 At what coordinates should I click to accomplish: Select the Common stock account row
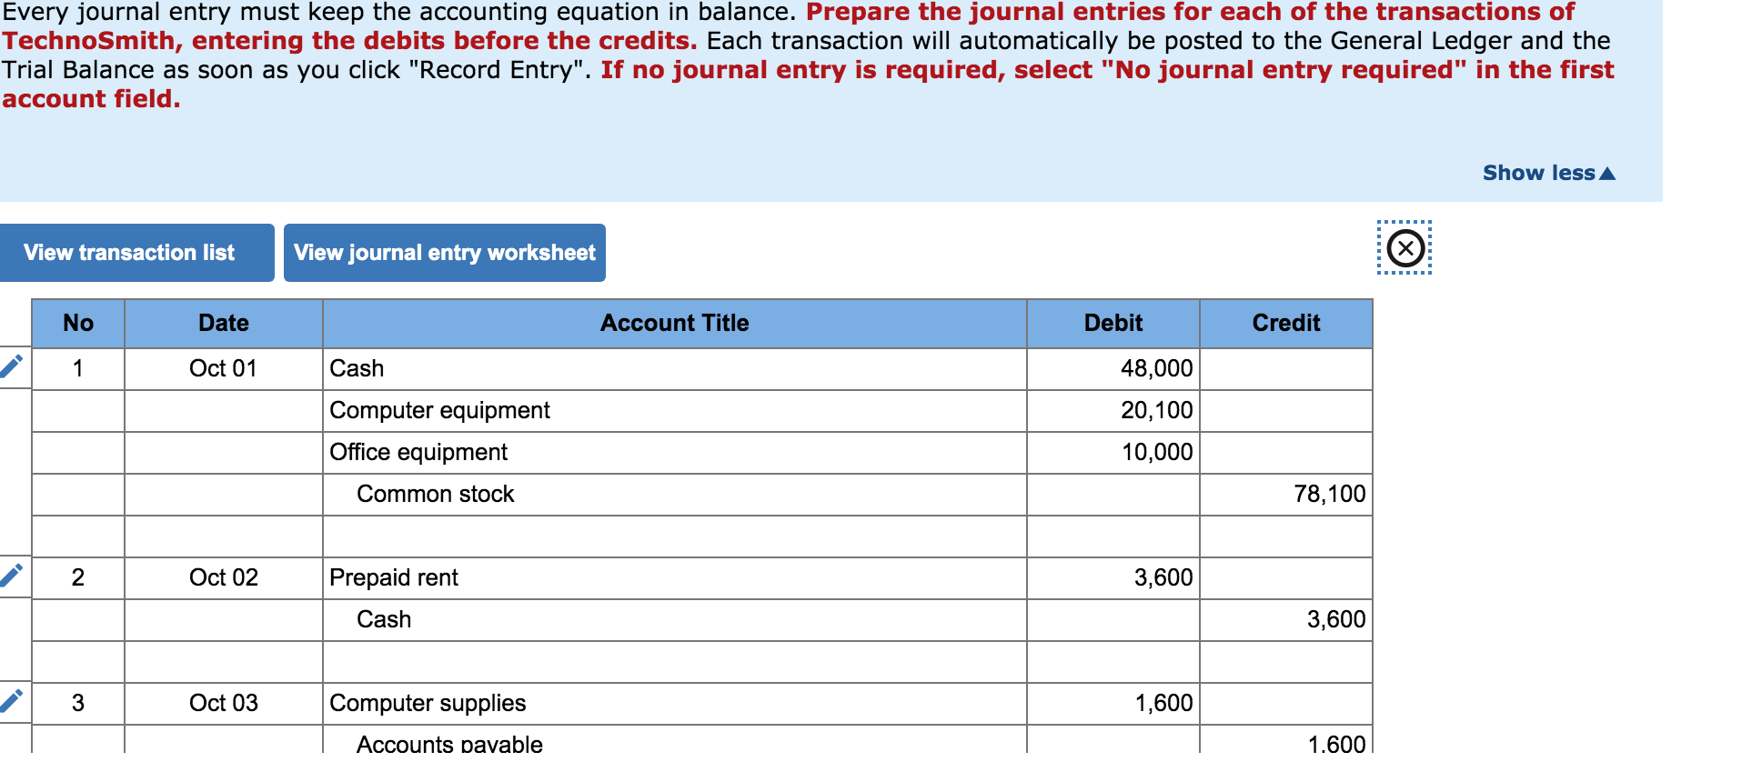point(675,495)
